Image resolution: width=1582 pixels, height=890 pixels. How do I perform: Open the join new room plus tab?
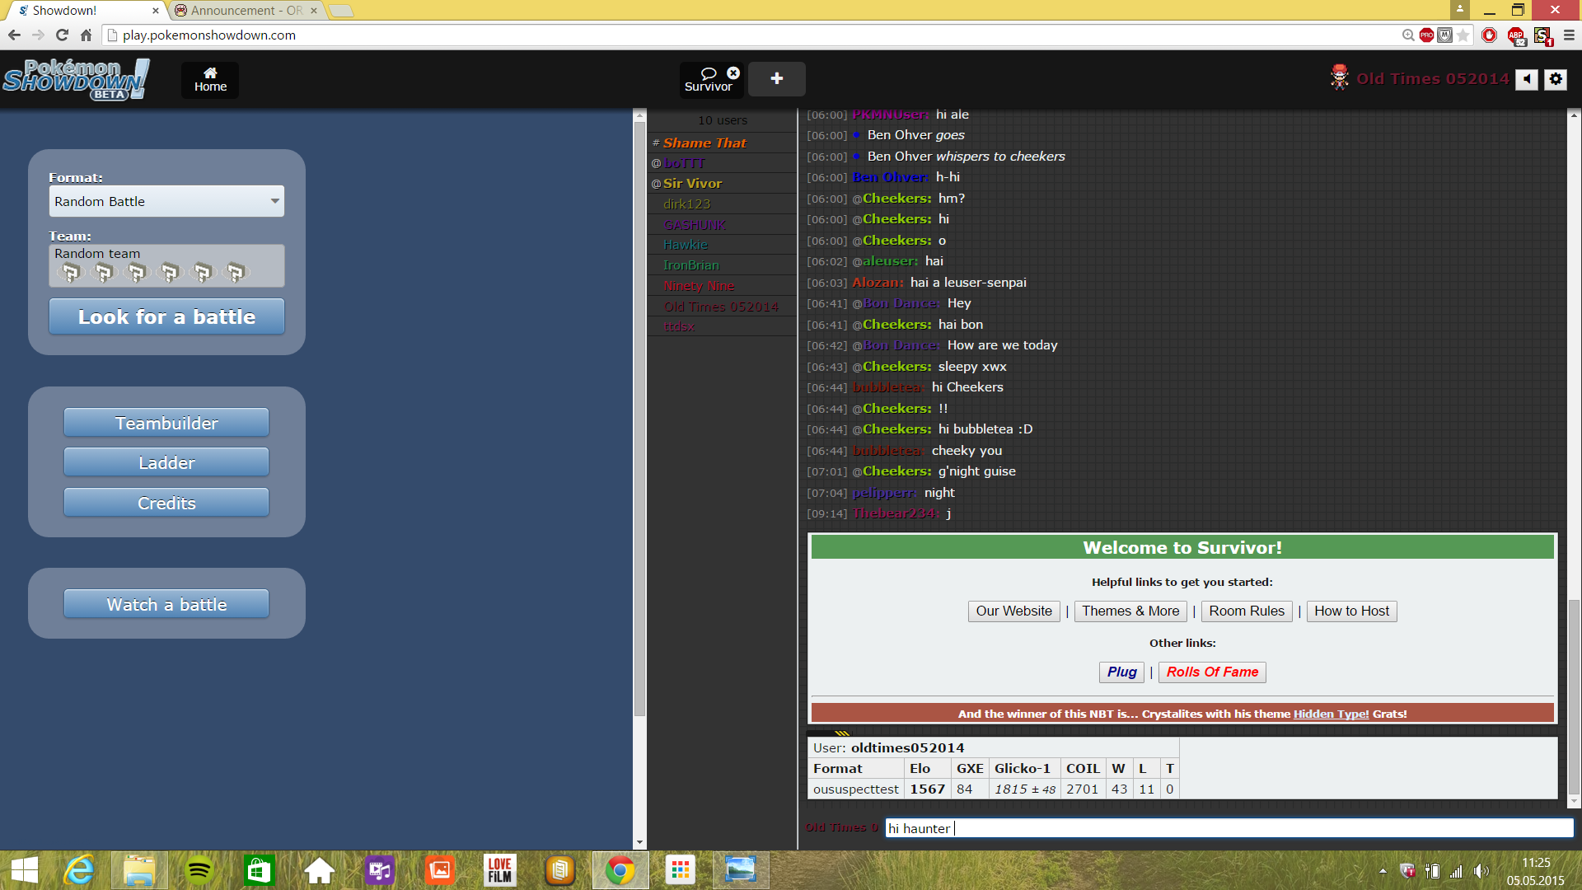[x=776, y=79]
